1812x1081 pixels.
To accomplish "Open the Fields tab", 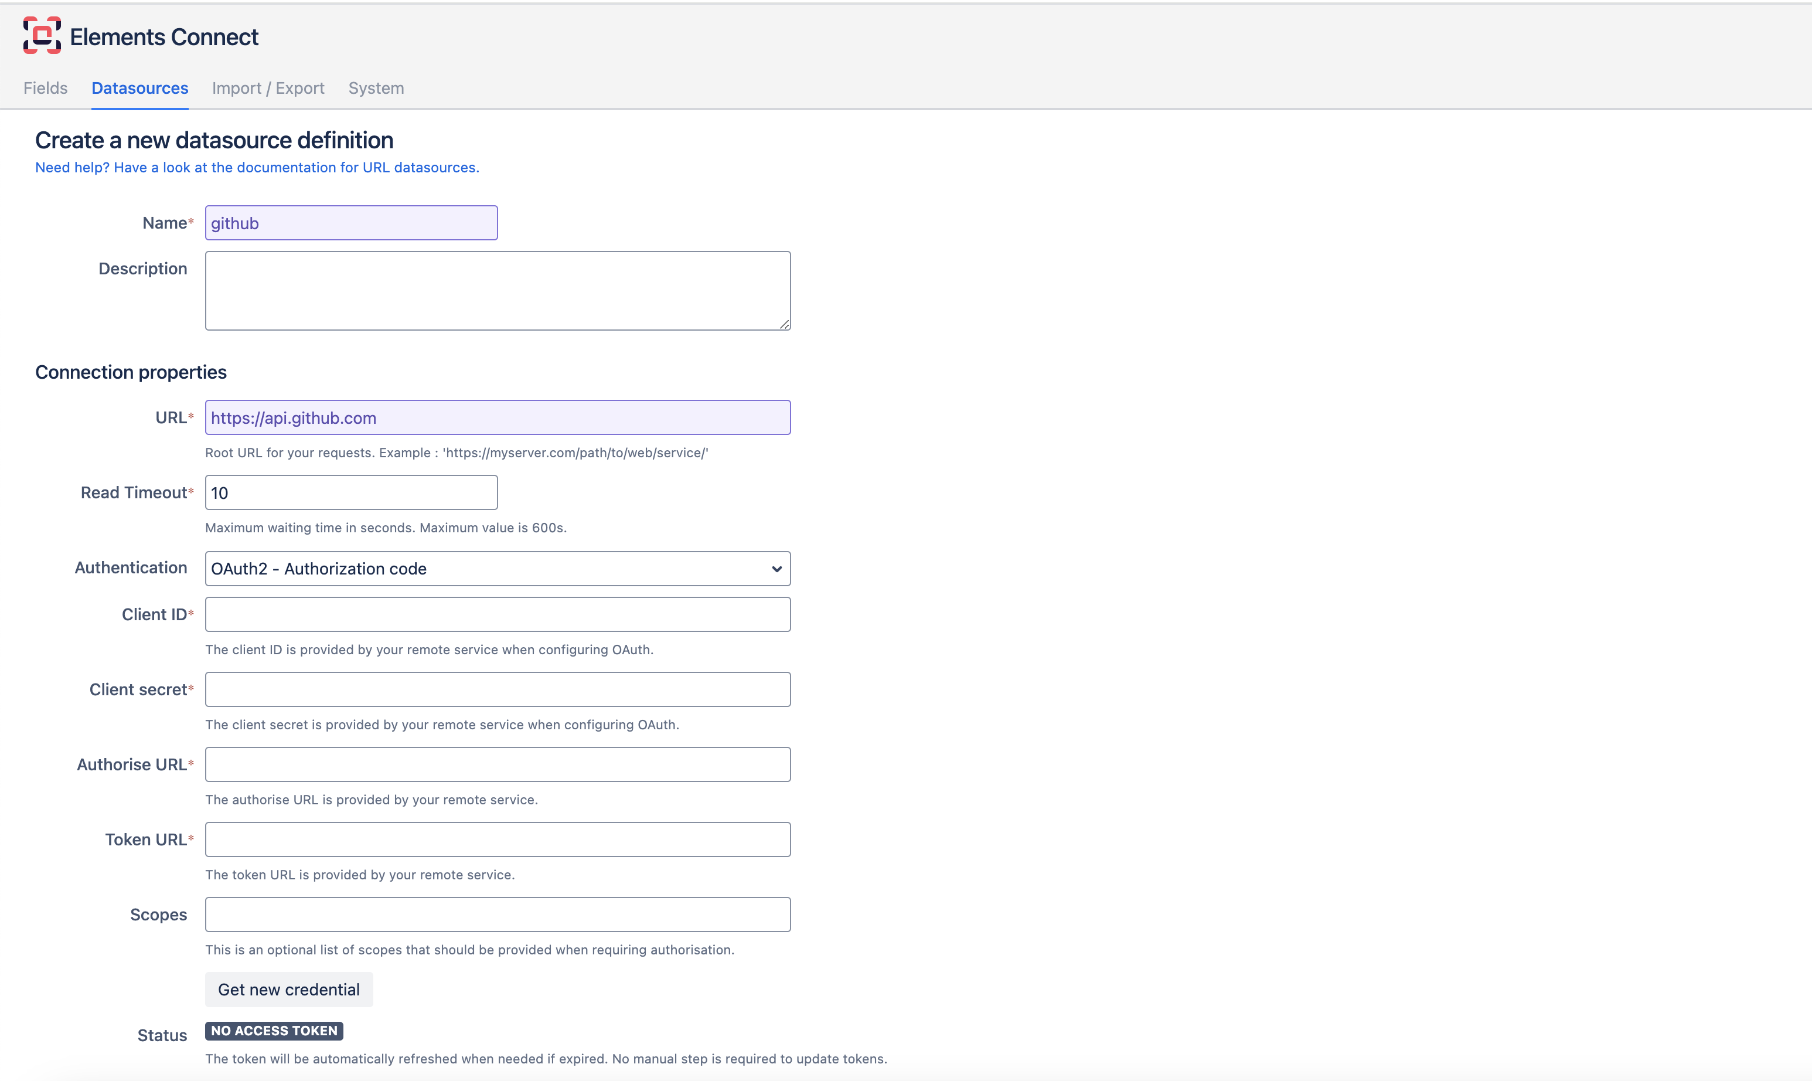I will 45,88.
